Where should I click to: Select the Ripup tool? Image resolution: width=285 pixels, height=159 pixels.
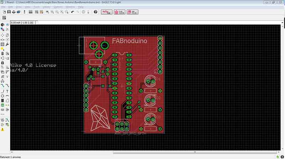pos(7,86)
